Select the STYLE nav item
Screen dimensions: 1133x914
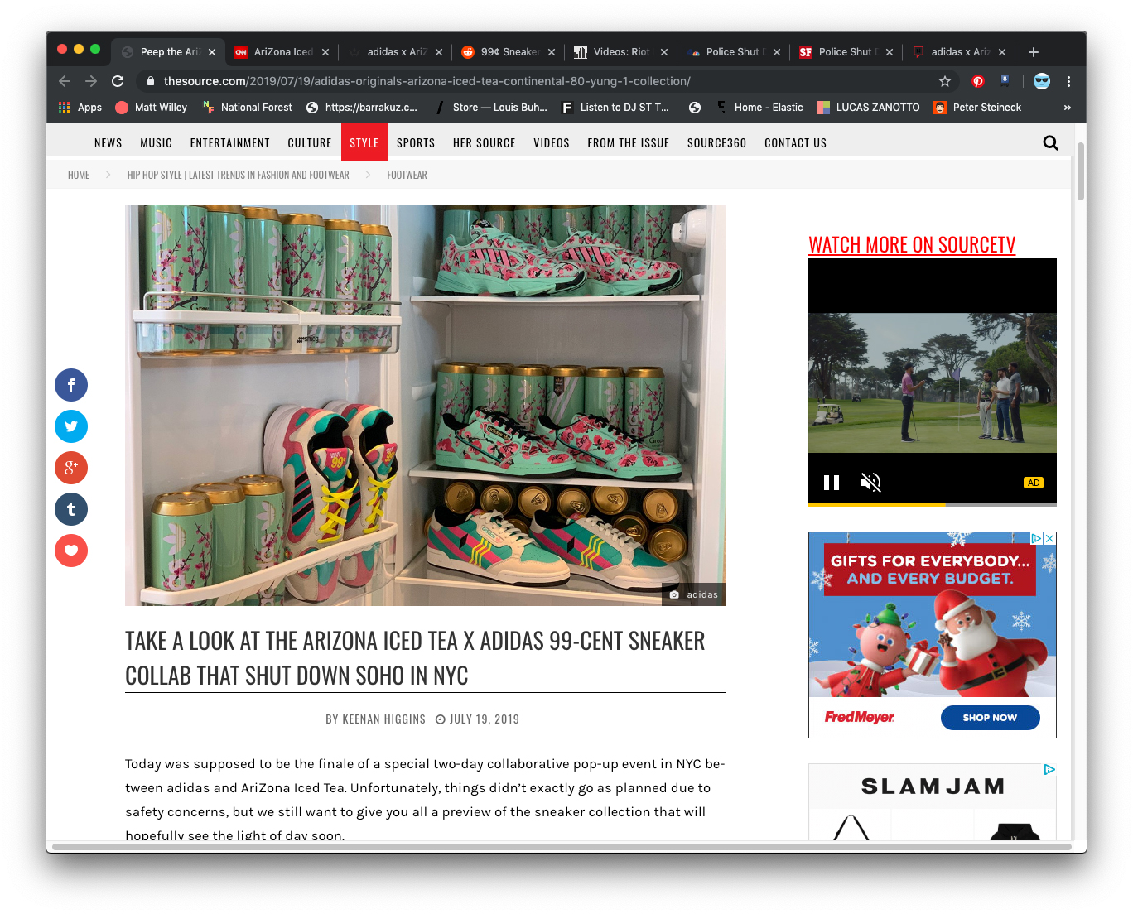(364, 143)
